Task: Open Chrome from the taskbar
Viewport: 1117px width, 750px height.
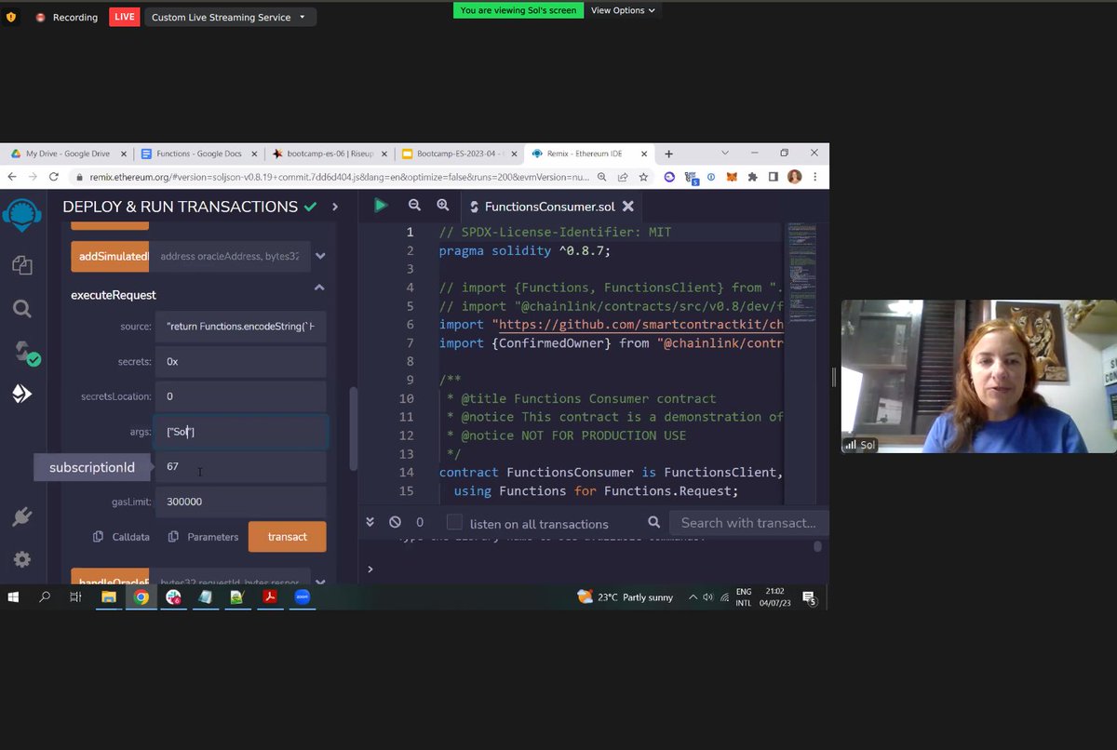Action: 141,597
